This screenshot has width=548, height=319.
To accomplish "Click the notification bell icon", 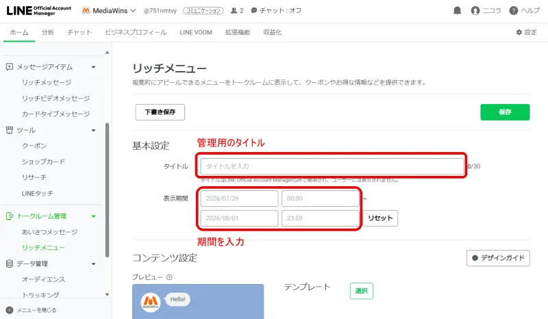I will tap(457, 10).
